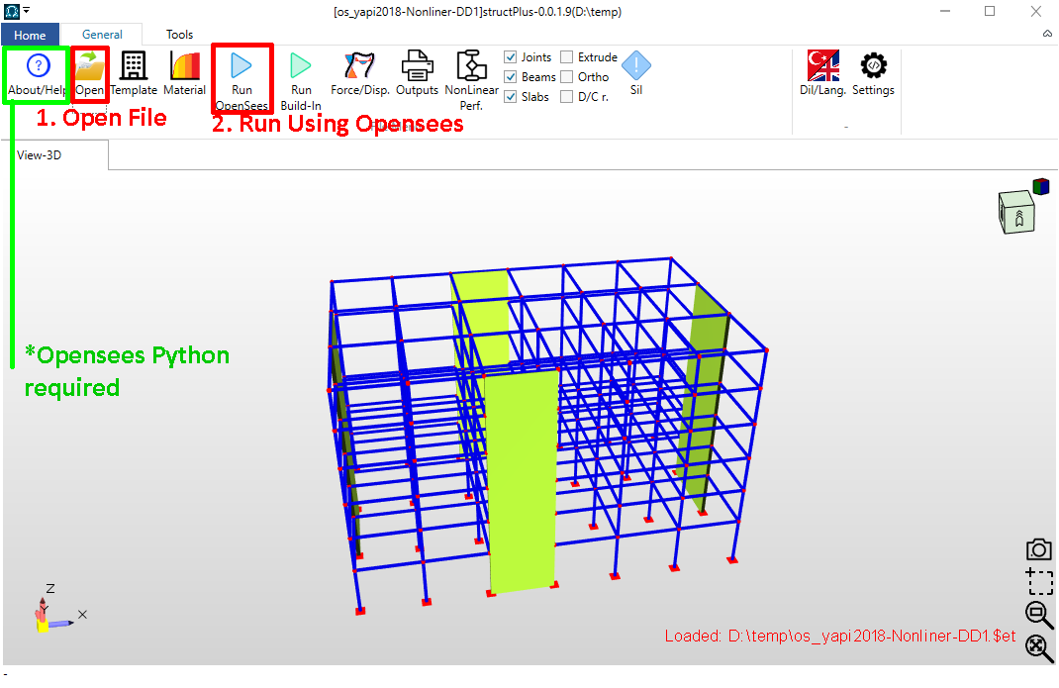Open the Material settings icon
Viewport: 1059px width, 688px height.
(x=184, y=66)
